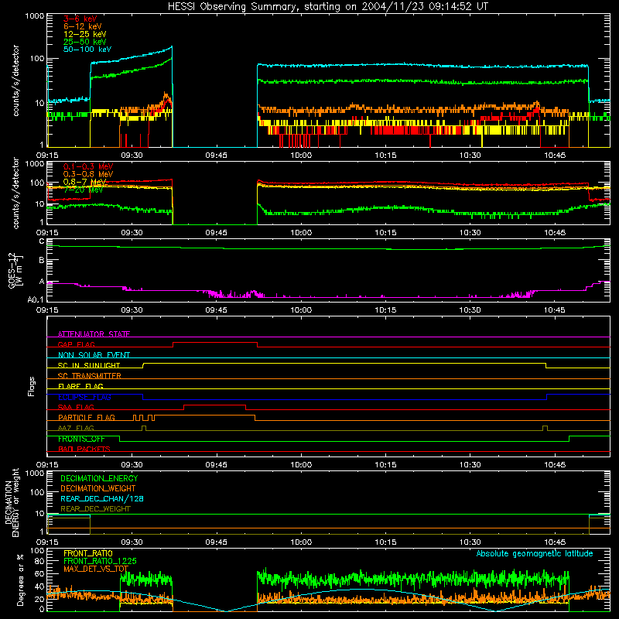619x619 pixels.
Task: Click the DECIMATION ENERGY or weight axis title
Action: [x=12, y=502]
